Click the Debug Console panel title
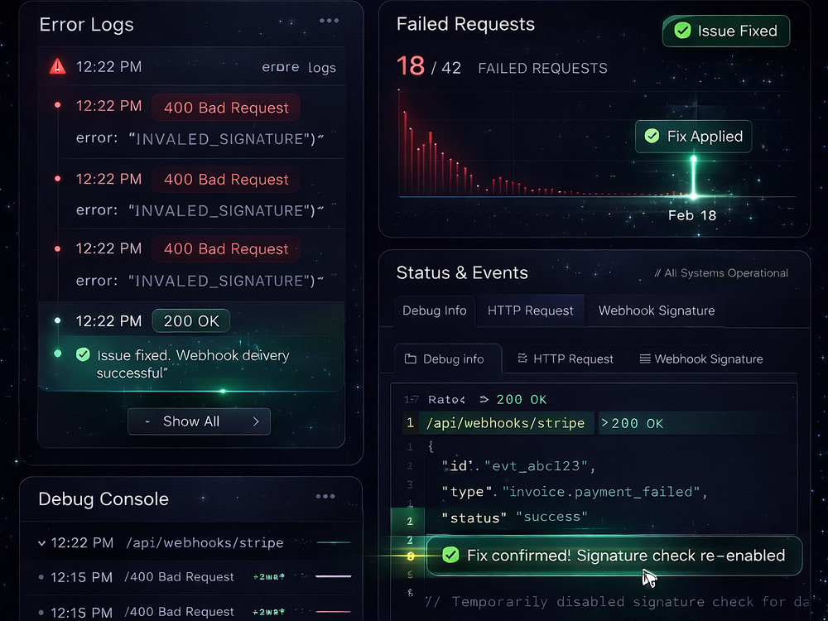This screenshot has height=621, width=828. 103,499
